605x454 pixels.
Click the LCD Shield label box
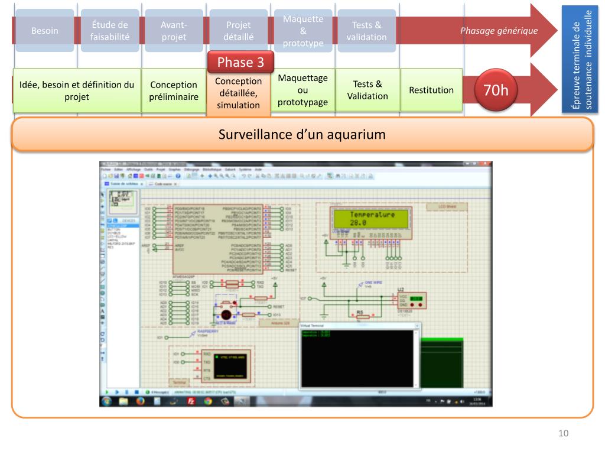[447, 207]
